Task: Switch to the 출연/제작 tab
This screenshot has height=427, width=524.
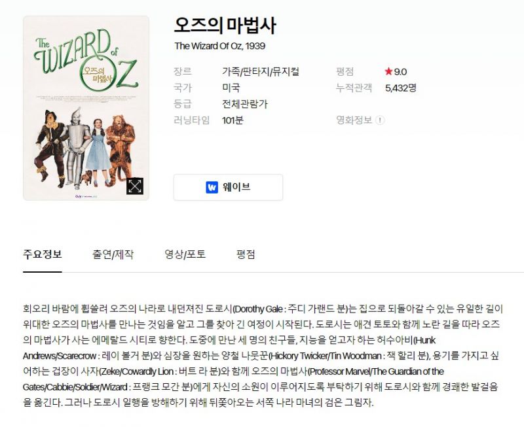Action: point(113,254)
